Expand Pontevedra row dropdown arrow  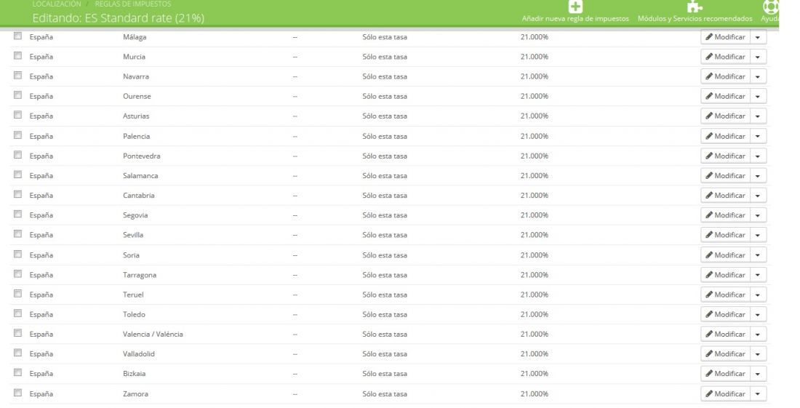click(758, 156)
